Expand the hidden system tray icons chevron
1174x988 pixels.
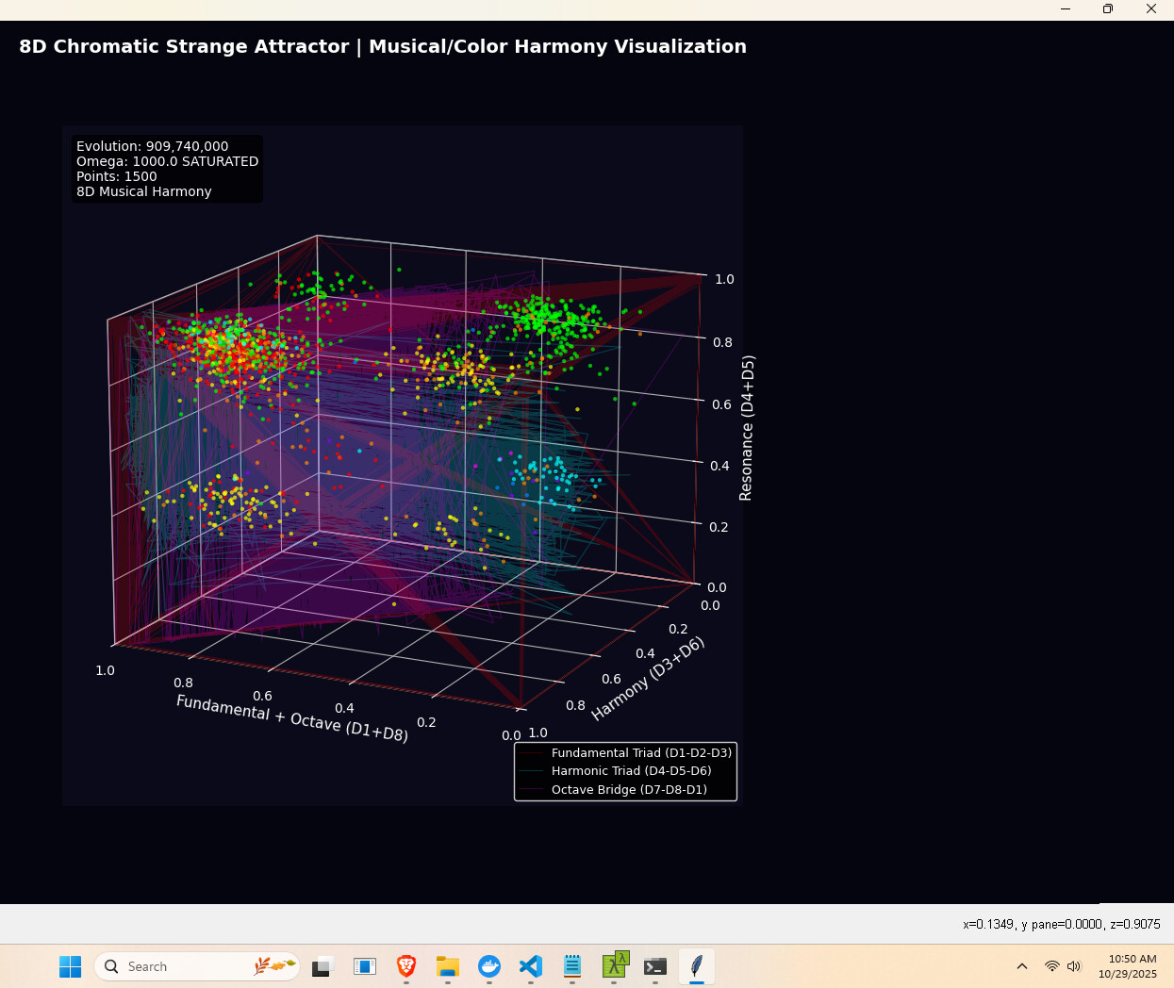coord(1022,966)
